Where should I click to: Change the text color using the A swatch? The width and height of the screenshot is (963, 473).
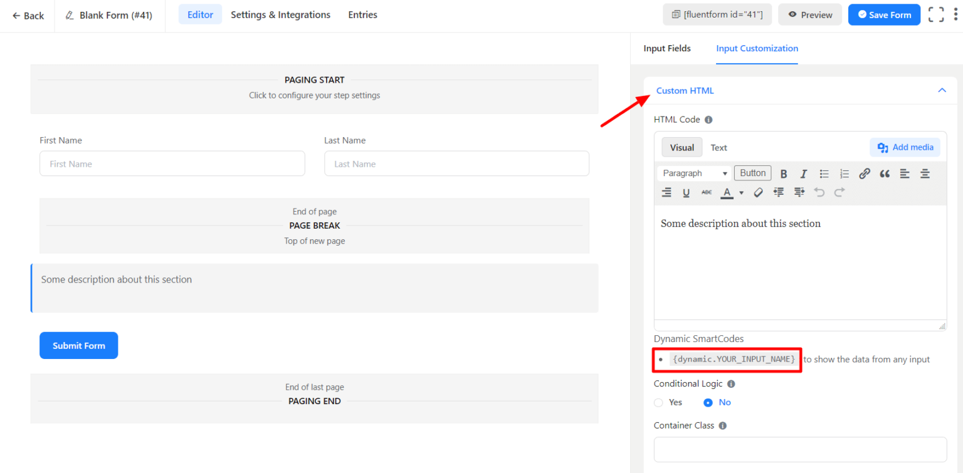point(727,192)
